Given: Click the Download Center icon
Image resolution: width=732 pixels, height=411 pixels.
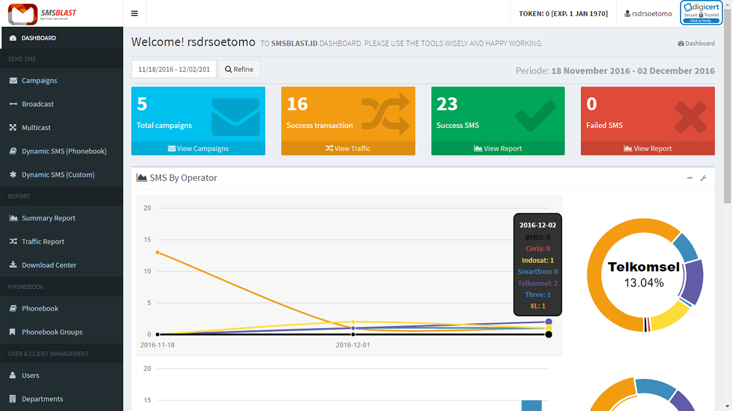Looking at the screenshot, I should 13,265.
